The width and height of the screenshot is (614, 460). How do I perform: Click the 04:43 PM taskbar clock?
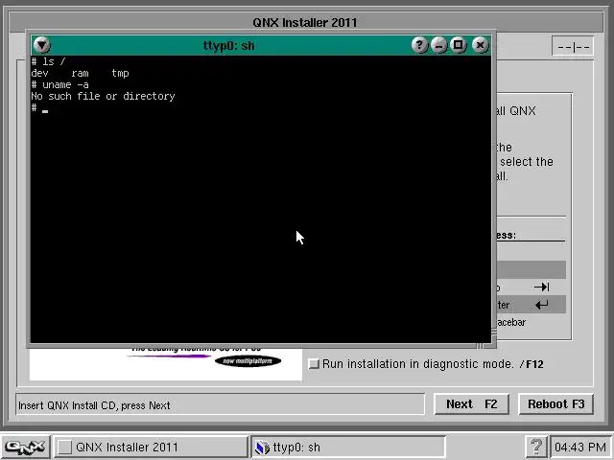click(580, 447)
